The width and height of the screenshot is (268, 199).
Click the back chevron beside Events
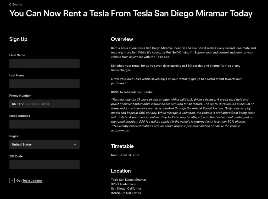10,4
